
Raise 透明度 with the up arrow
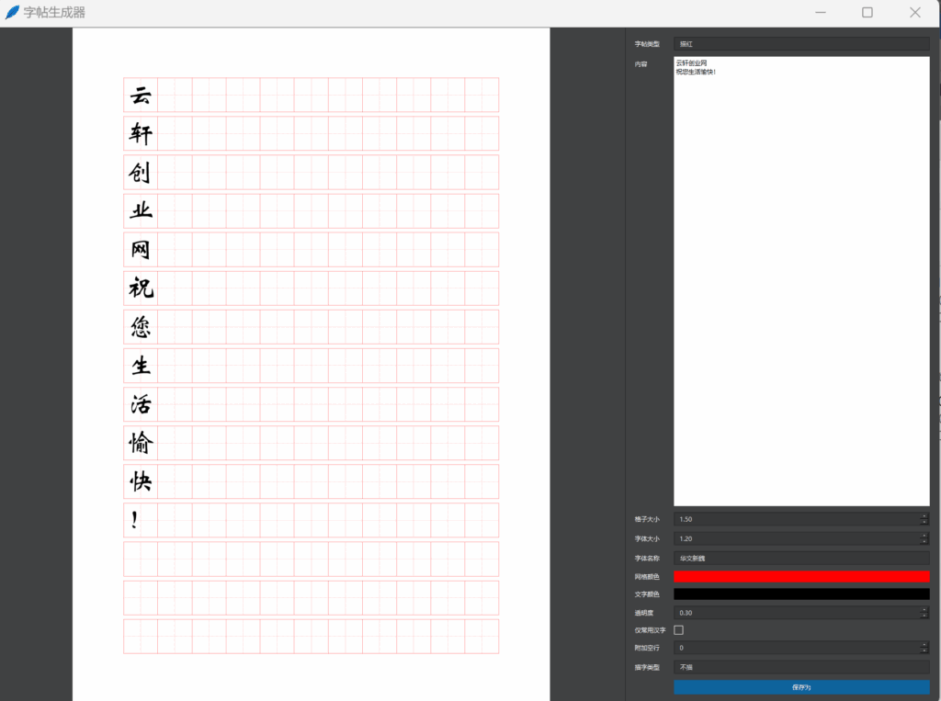click(924, 609)
